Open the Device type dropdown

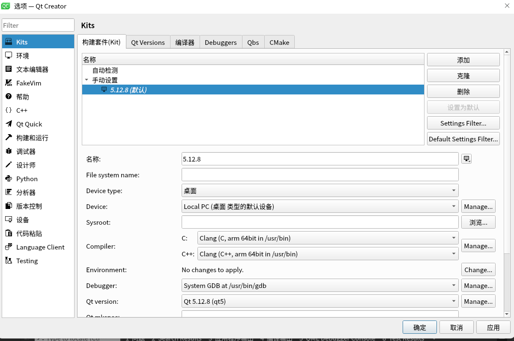pos(320,191)
